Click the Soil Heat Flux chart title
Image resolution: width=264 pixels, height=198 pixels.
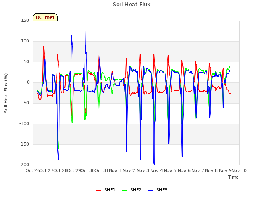click(x=132, y=5)
